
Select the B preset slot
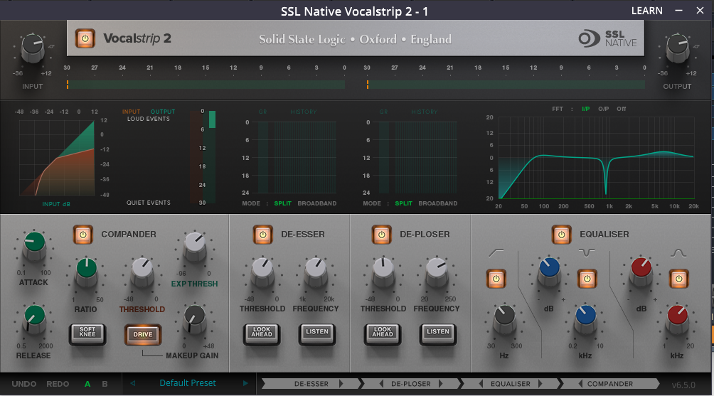click(x=105, y=384)
